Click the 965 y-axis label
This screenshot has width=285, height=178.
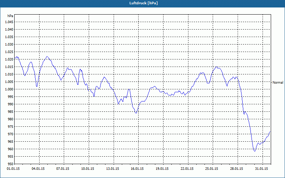11,141
